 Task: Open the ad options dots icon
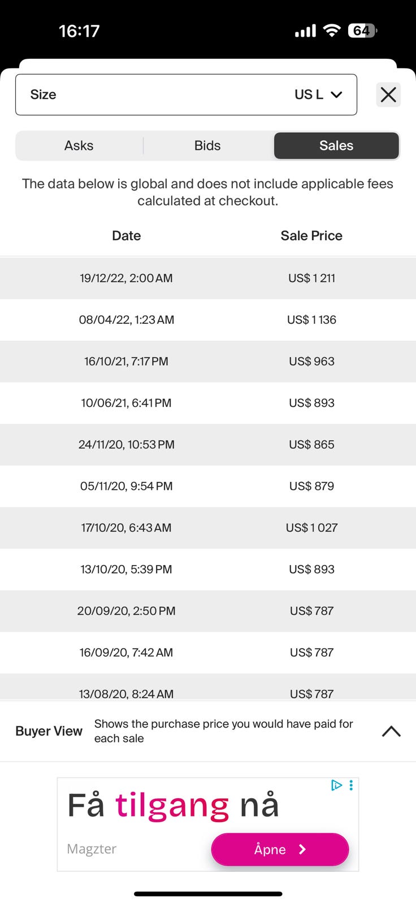pos(351,785)
